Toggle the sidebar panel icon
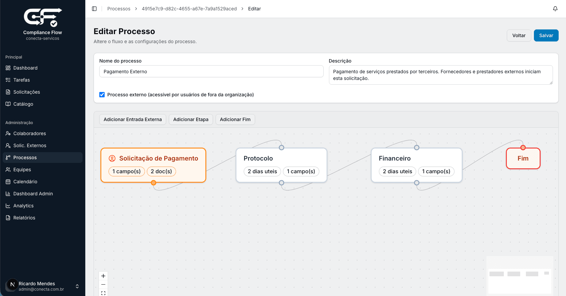The image size is (566, 296). [94, 9]
